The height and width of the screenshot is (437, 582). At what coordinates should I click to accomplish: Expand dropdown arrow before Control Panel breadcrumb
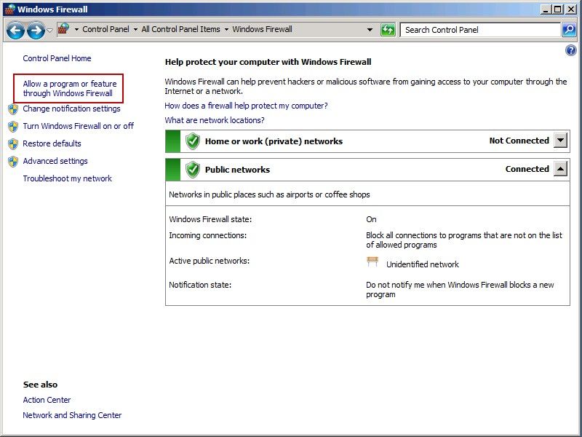click(x=76, y=29)
